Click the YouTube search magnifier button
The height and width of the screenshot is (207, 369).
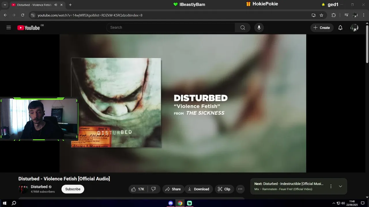tap(243, 28)
